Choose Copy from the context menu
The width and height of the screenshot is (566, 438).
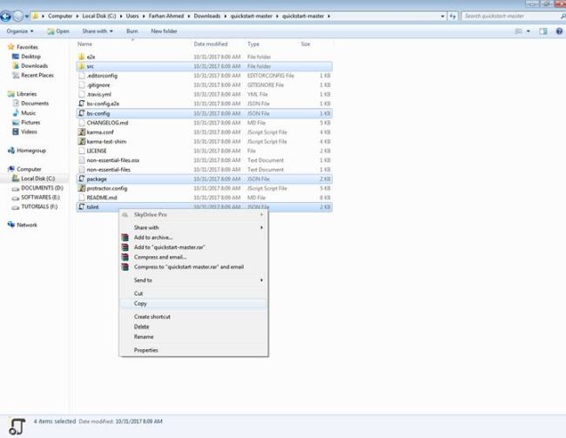(193, 304)
